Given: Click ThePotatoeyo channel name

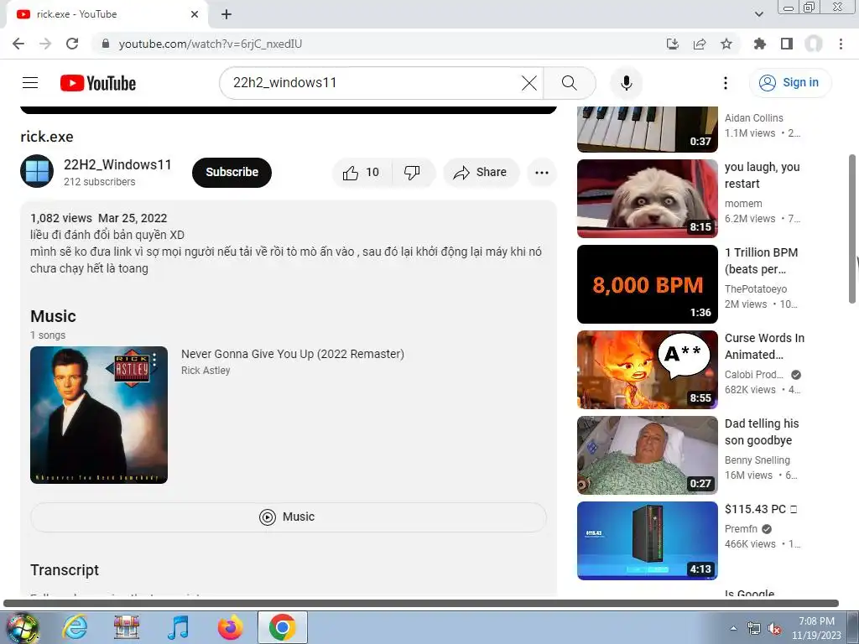Looking at the screenshot, I should pyautogui.click(x=756, y=289).
